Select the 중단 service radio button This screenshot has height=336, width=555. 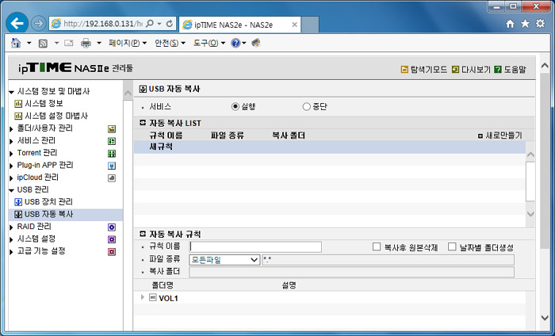coord(307,106)
